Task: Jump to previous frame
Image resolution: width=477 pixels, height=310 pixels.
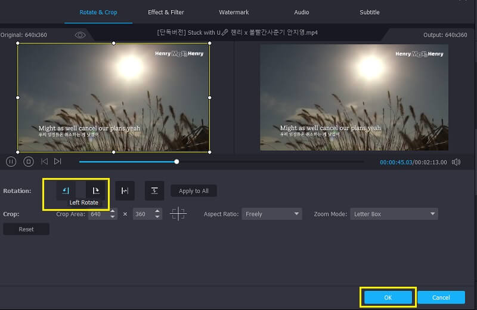Action: [44, 161]
